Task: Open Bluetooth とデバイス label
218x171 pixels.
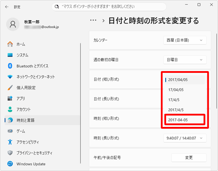Action: pyautogui.click(x=32, y=66)
